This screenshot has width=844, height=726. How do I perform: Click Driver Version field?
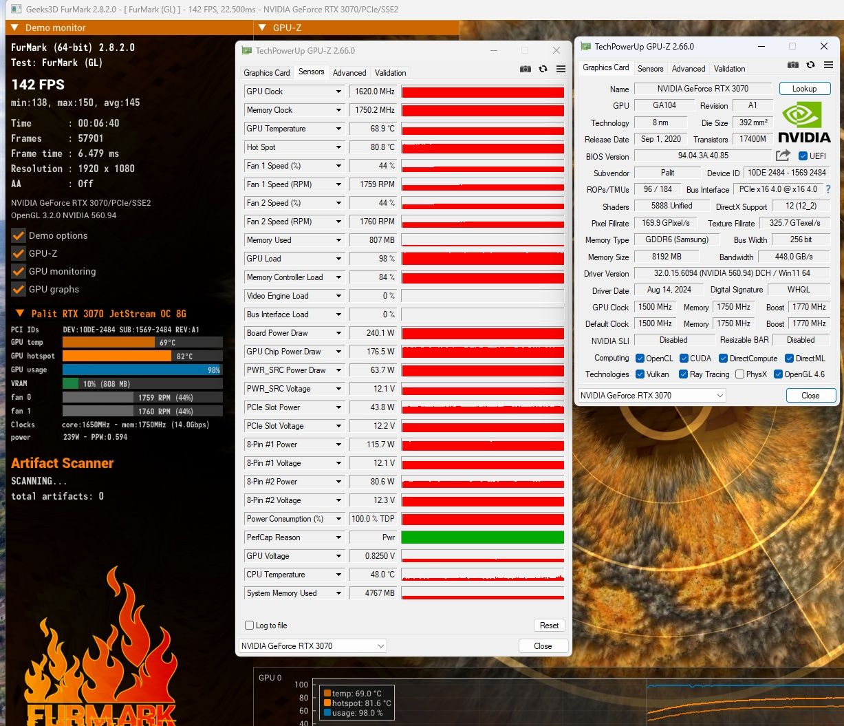click(732, 273)
